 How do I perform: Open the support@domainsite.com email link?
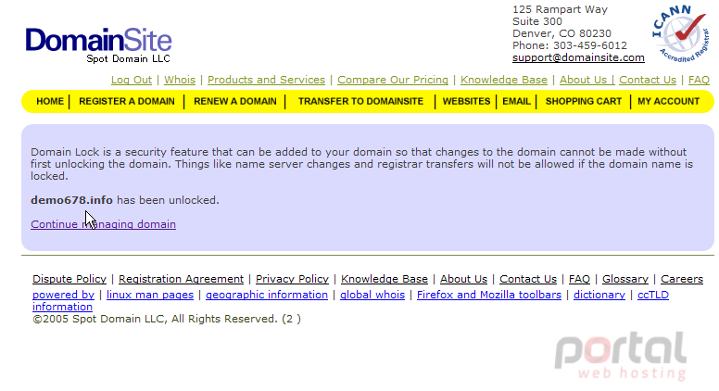pyautogui.click(x=578, y=57)
